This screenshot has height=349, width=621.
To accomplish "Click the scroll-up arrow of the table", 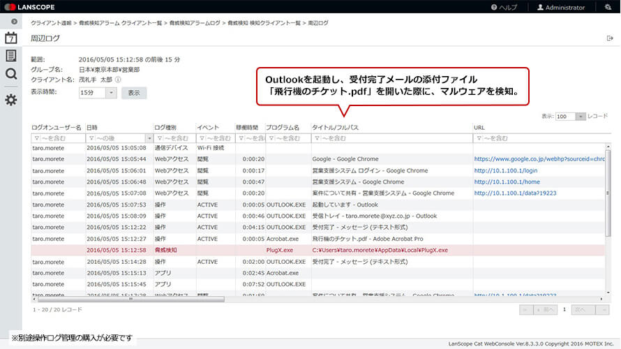I will (608, 147).
